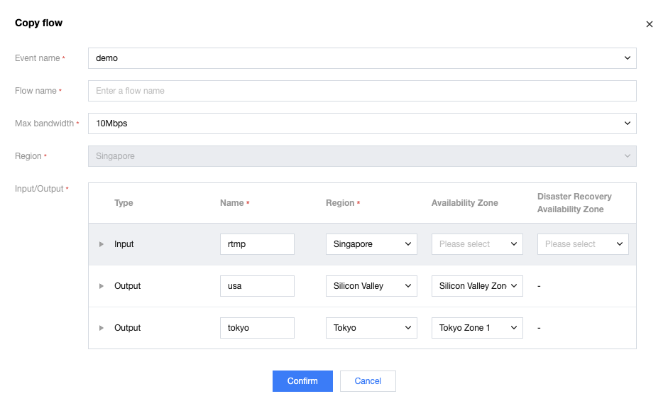The width and height of the screenshot is (668, 406).
Task: Open the Singapore region dropdown for Input
Action: (371, 244)
